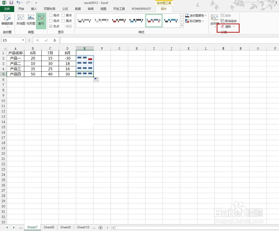Switch to the Sheet9 worksheet tab

pos(65,227)
